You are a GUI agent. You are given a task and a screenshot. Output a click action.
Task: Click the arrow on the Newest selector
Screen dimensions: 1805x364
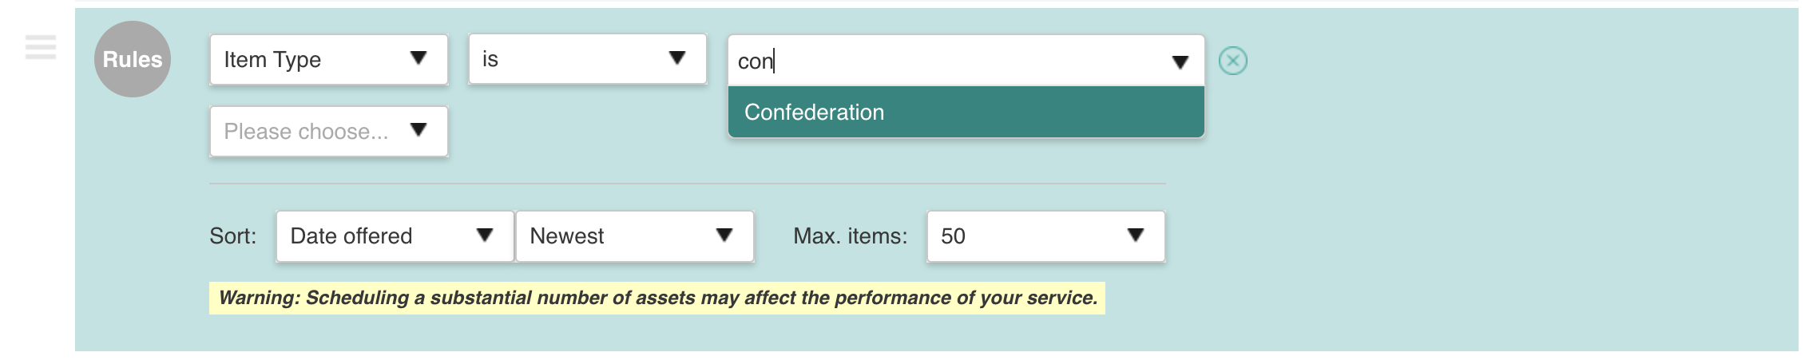point(724,235)
